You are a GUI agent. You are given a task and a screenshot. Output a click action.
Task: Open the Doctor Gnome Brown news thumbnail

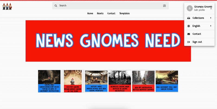[73, 81]
